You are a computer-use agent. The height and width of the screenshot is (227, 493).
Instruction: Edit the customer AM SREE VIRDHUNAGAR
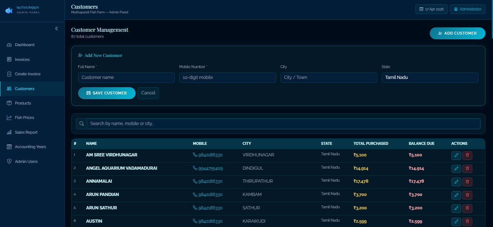pos(456,155)
